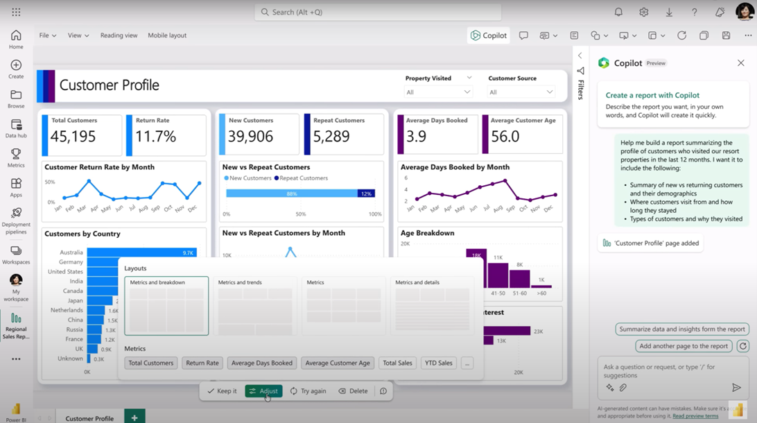Choose Metrics and trends layout
757x423 pixels.
tap(255, 306)
